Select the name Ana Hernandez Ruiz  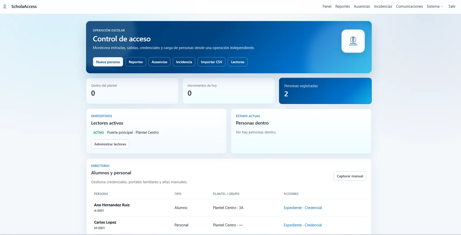coord(112,205)
